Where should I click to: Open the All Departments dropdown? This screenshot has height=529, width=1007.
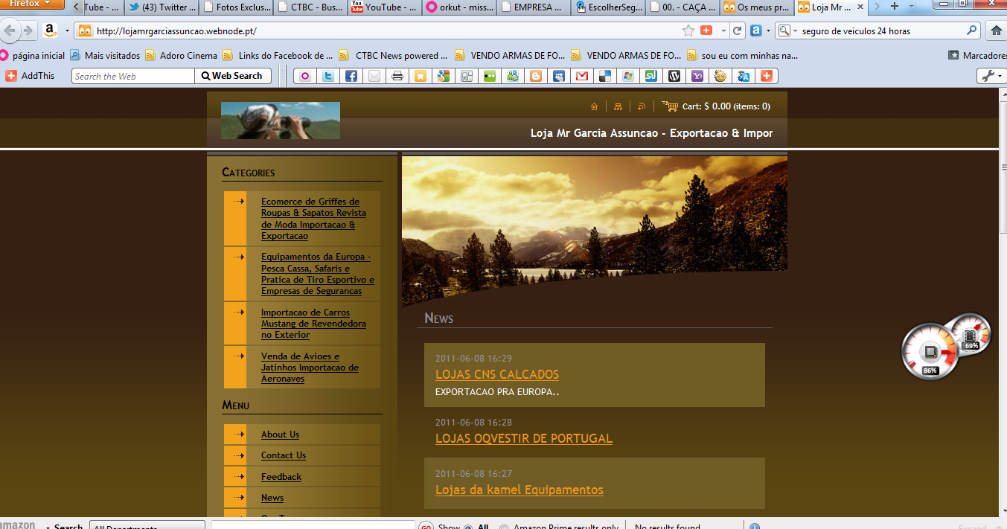pyautogui.click(x=147, y=527)
